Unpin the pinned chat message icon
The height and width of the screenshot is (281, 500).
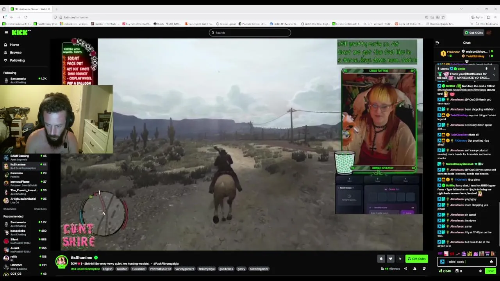tap(486, 69)
